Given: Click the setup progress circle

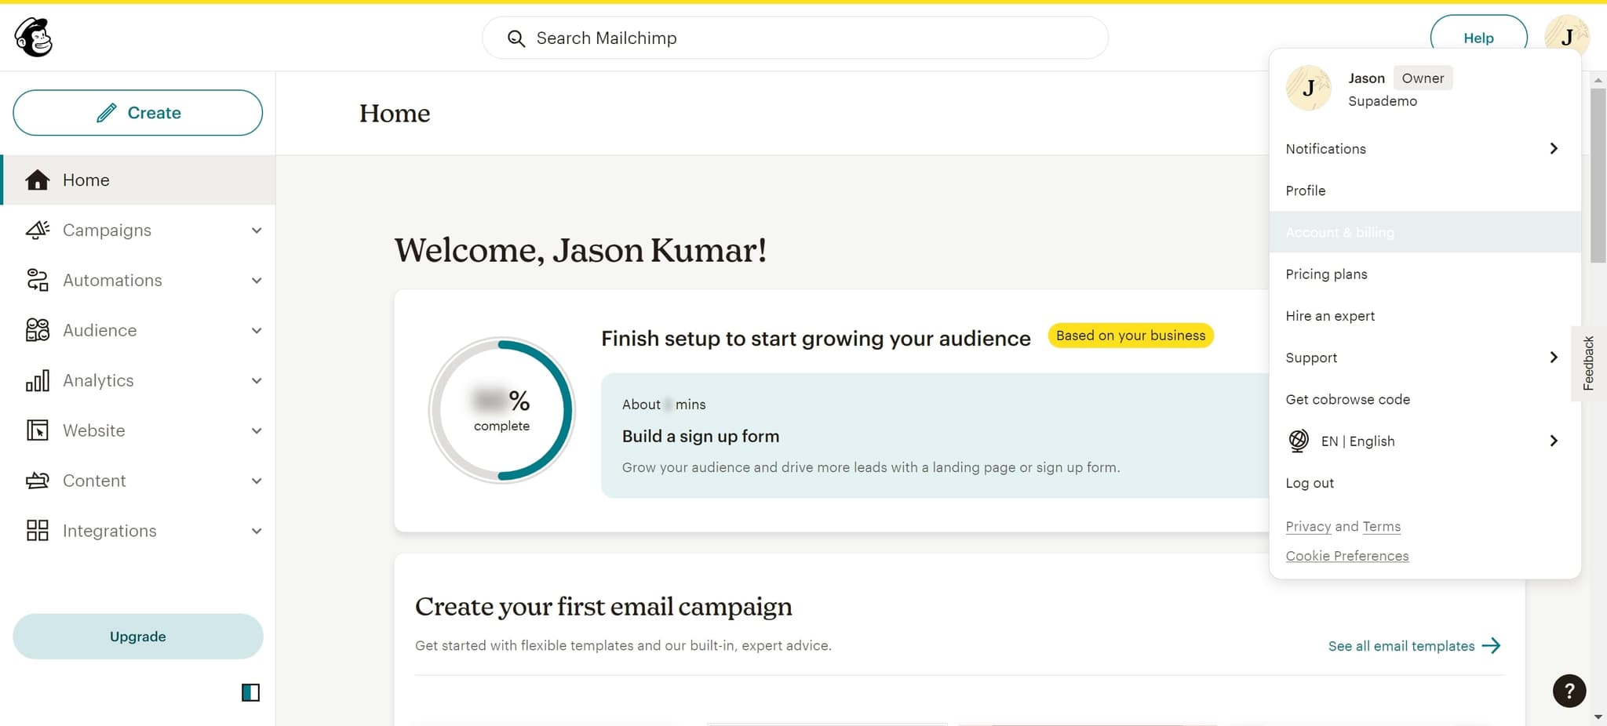Looking at the screenshot, I should [502, 410].
